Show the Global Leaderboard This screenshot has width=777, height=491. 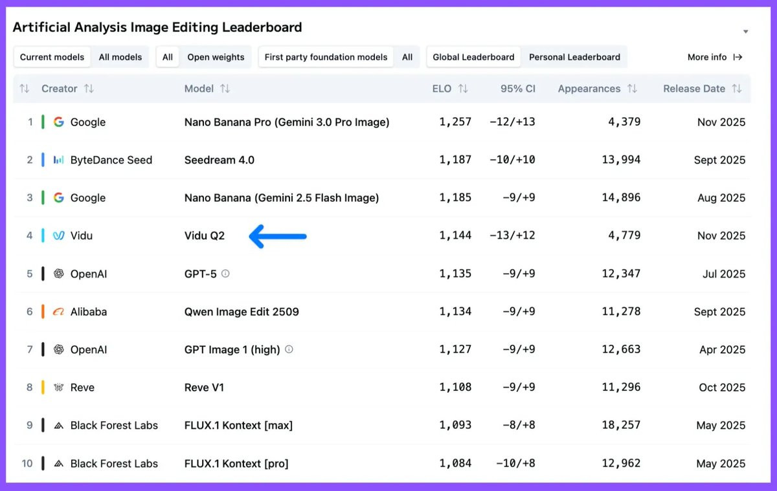[473, 57]
